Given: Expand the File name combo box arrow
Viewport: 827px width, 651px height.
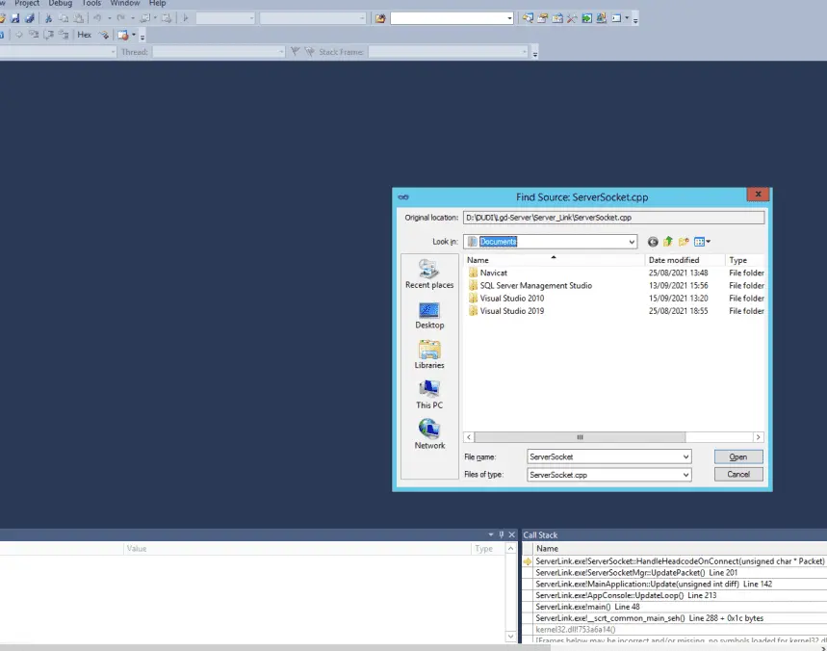Looking at the screenshot, I should coord(685,456).
